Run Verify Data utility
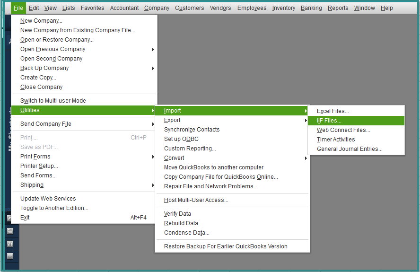The width and height of the screenshot is (420, 272). (x=177, y=214)
